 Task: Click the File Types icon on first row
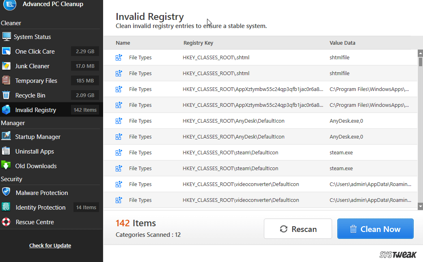coord(119,57)
